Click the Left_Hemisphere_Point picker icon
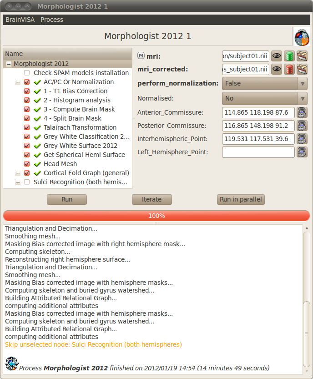 point(302,152)
